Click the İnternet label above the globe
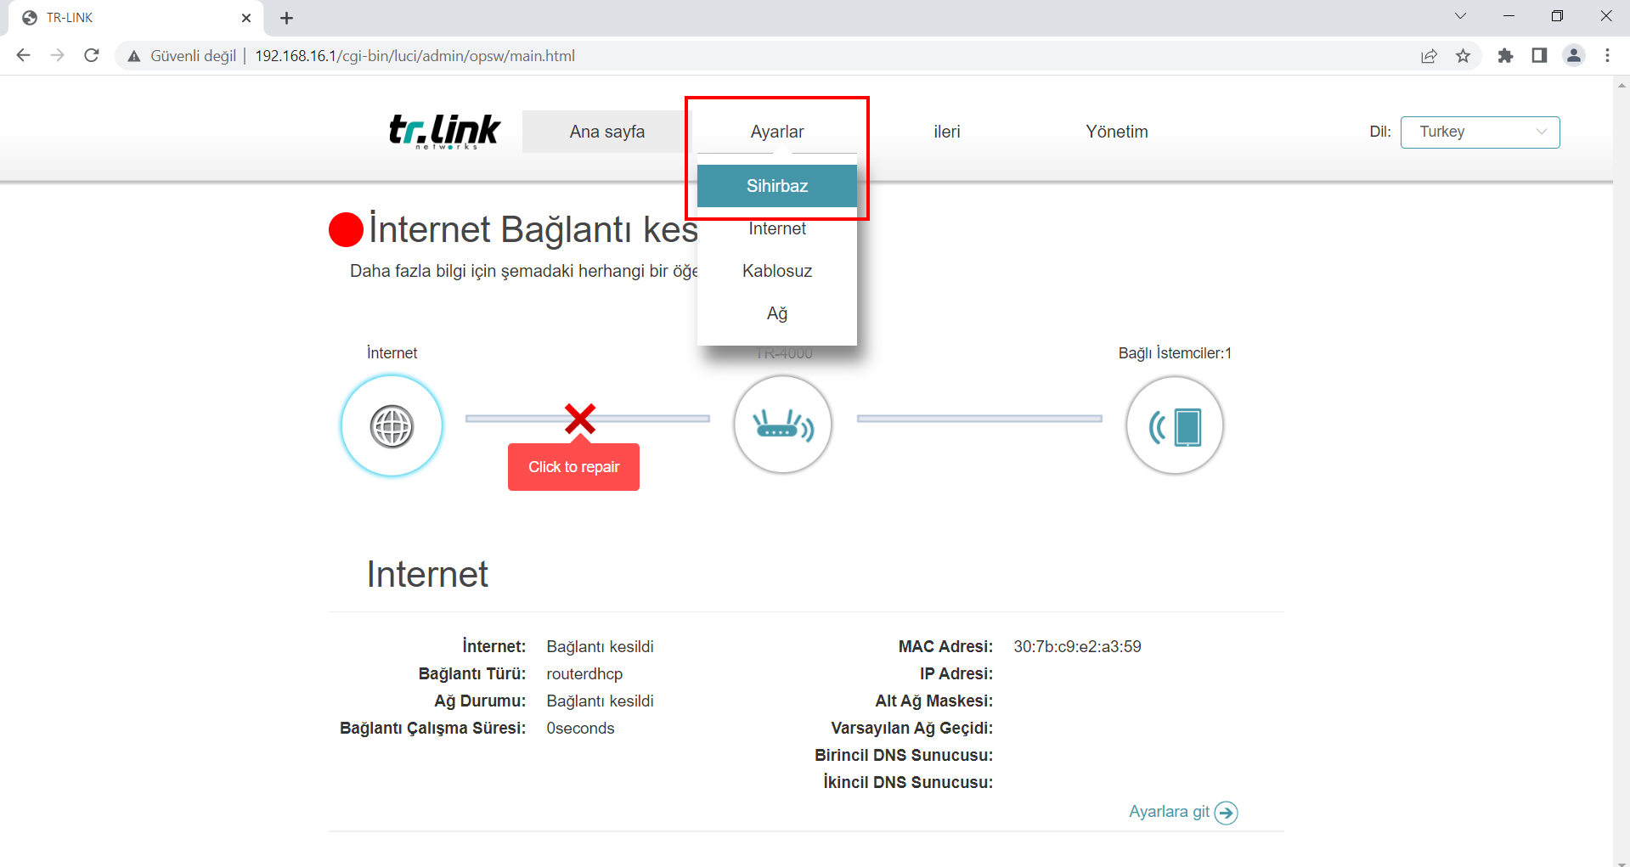This screenshot has height=867, width=1630. (392, 353)
